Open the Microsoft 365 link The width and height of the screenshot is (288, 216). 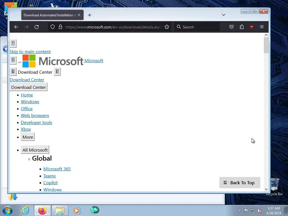[57, 169]
